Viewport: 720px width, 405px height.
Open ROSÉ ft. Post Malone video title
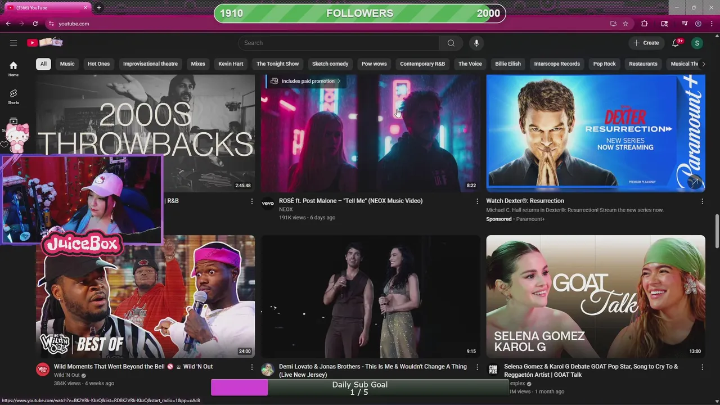[350, 201]
